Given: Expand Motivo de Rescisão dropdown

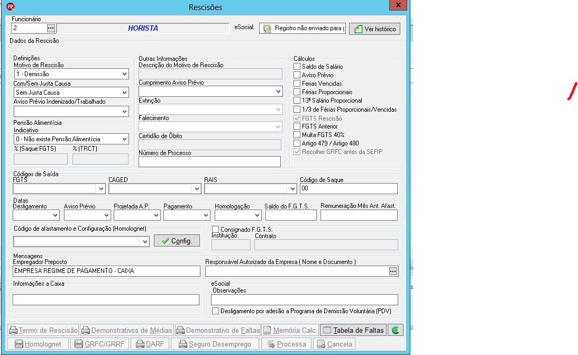Looking at the screenshot, I should tap(125, 74).
